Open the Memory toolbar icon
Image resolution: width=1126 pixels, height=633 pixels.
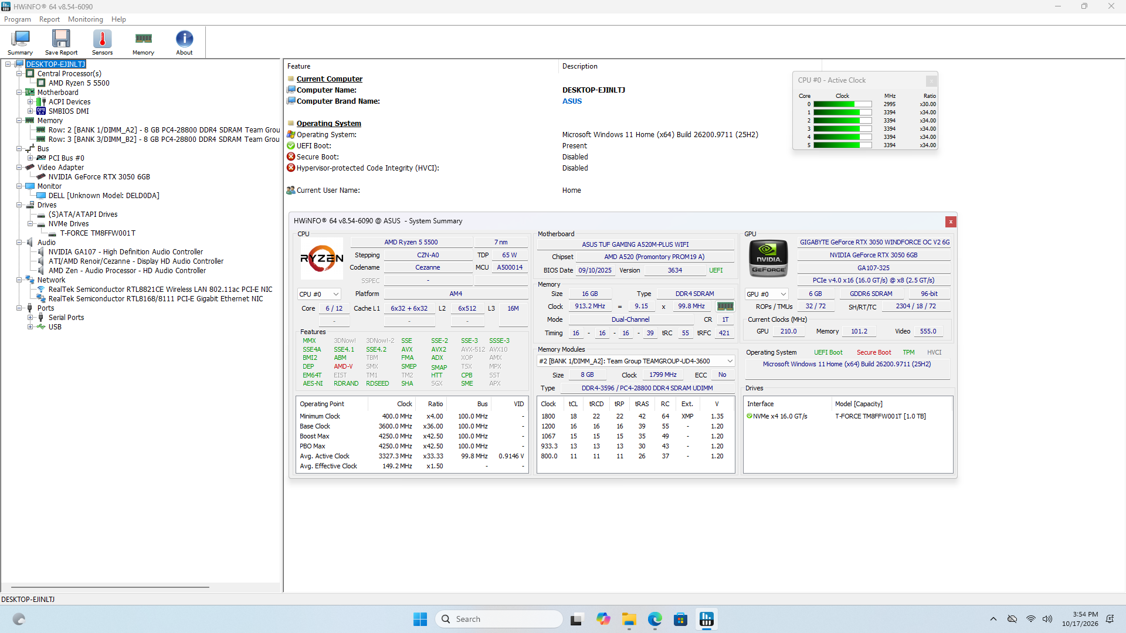pyautogui.click(x=143, y=42)
